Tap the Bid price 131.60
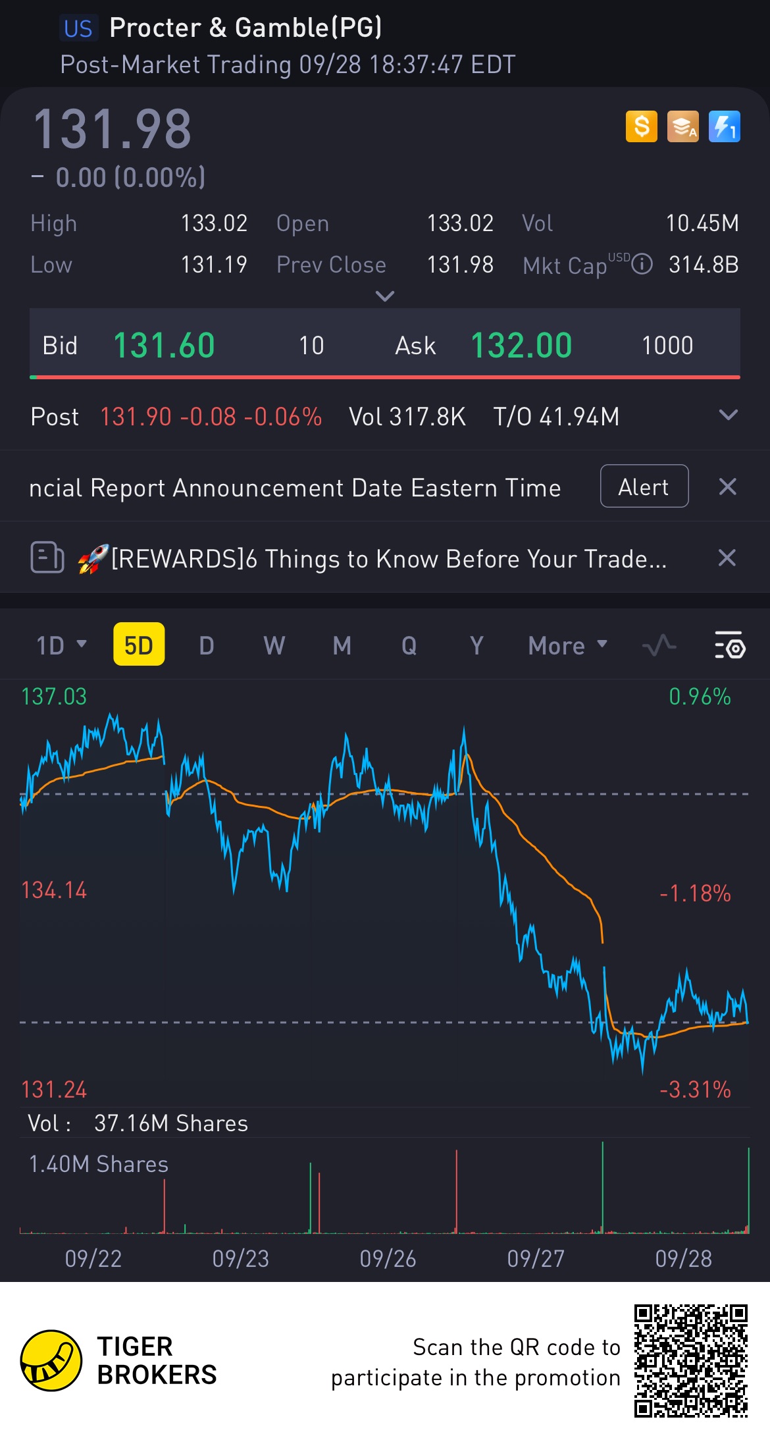 (x=165, y=345)
